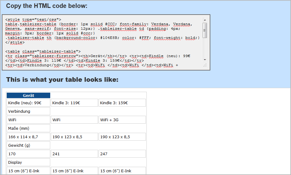Click the '<table class="tableizer-table">' code line

click(43, 51)
